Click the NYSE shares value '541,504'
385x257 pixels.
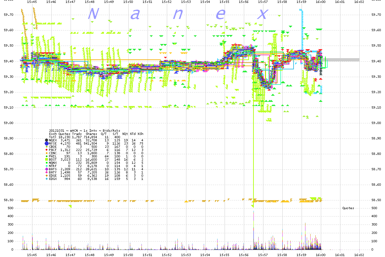pyautogui.click(x=90, y=143)
